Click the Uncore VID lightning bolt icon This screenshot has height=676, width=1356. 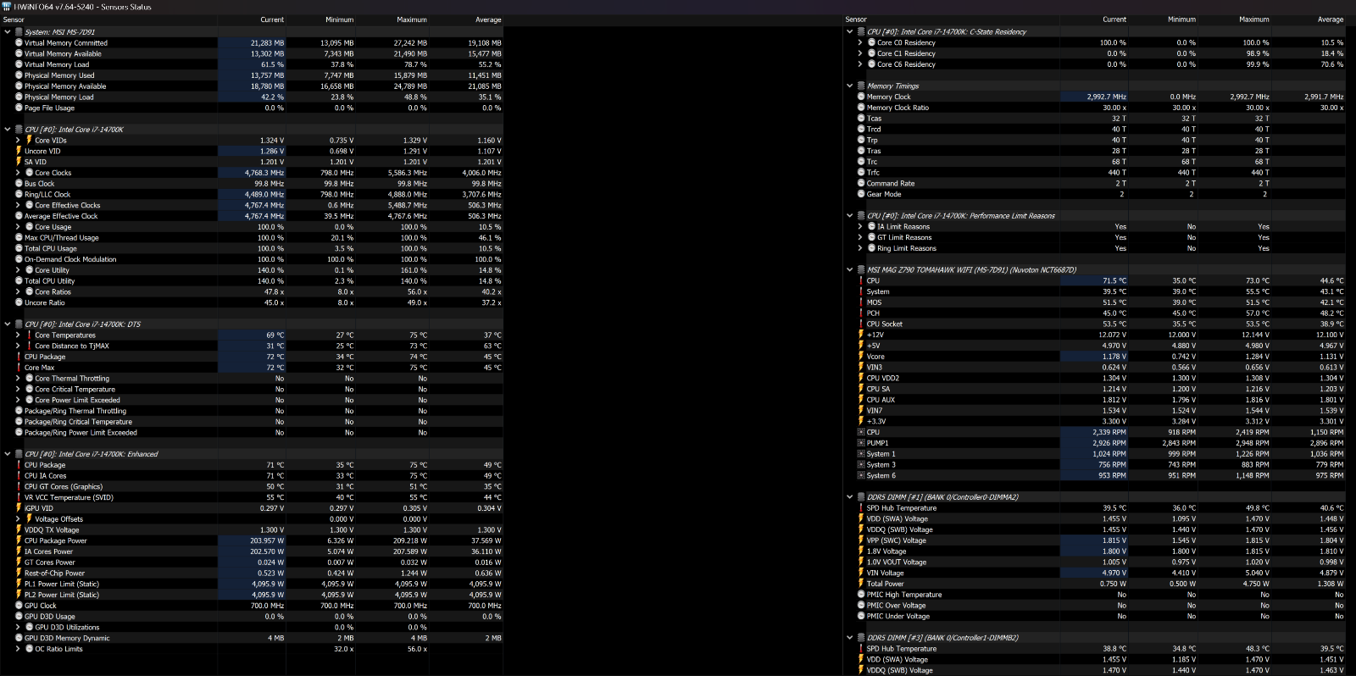coord(19,151)
